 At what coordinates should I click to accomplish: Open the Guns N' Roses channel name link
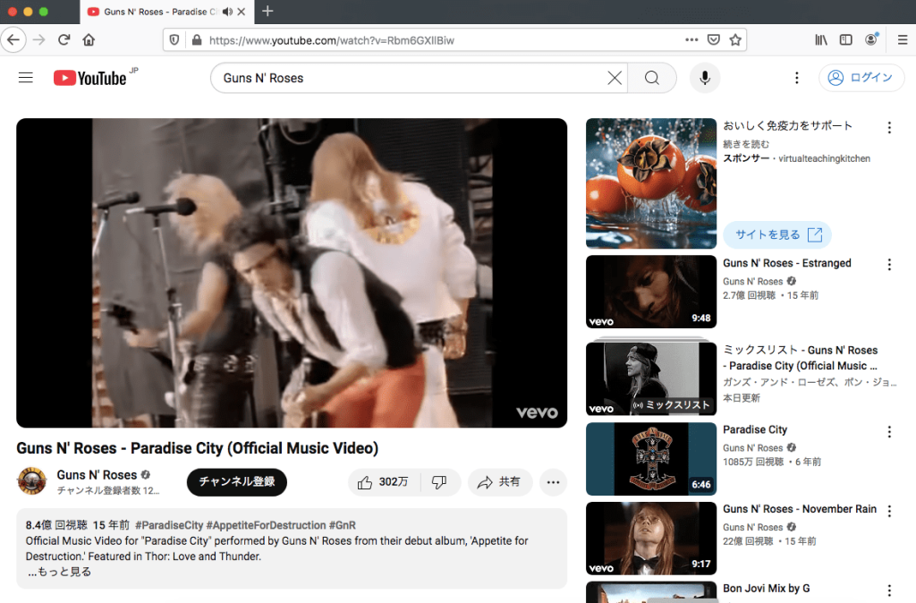(97, 475)
